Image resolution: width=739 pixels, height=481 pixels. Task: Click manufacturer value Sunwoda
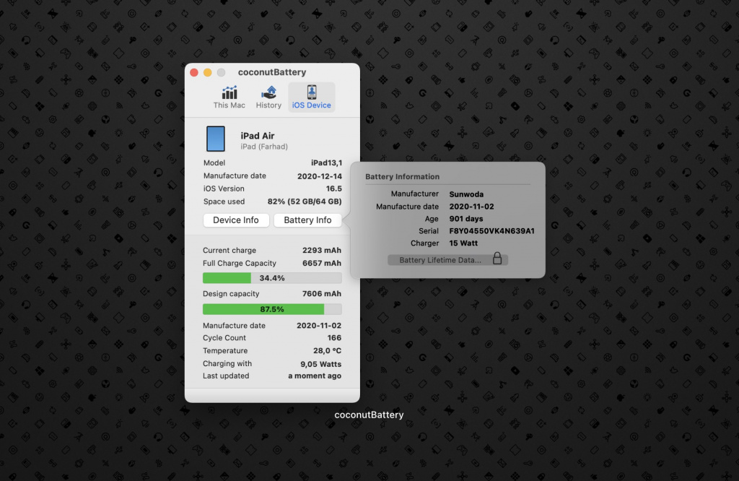466,194
